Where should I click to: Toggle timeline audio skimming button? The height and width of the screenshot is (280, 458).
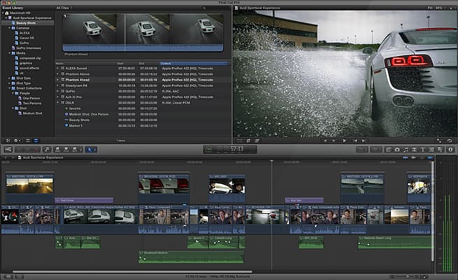coord(414,157)
